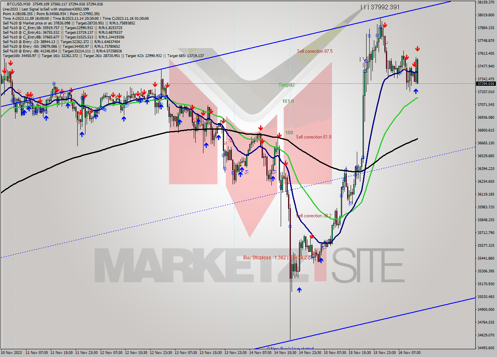Select the 36119.235 price axis value
Viewport: 497px width, 357px height.
coord(486,194)
